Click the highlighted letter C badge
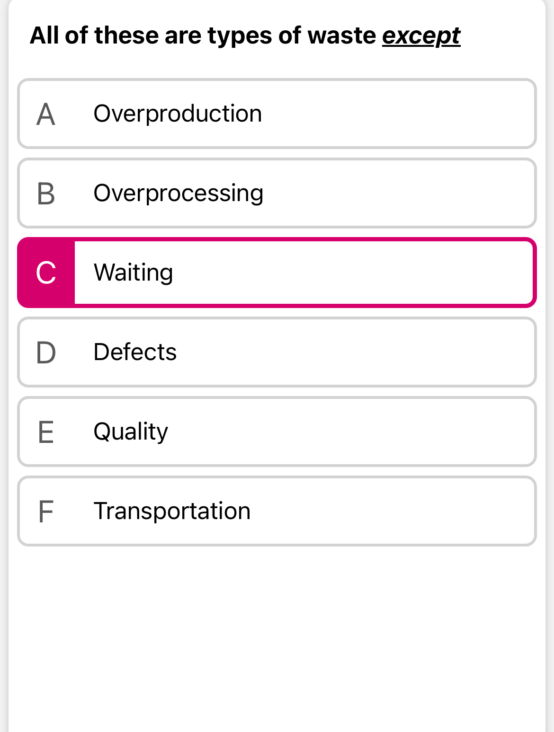The width and height of the screenshot is (554, 732). pyautogui.click(x=46, y=273)
